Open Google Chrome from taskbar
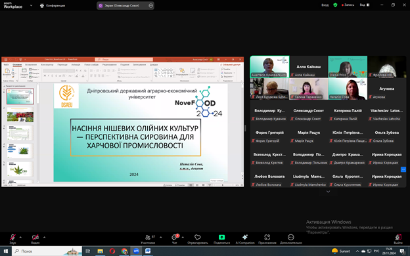The height and width of the screenshot is (256, 410). [124, 251]
